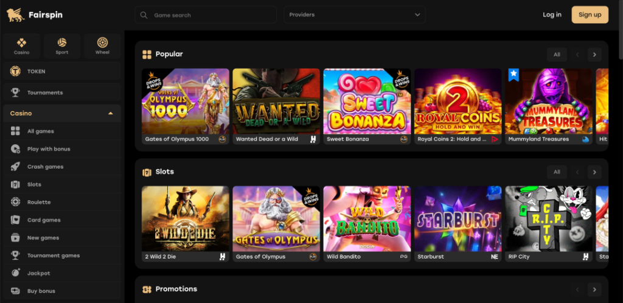The width and height of the screenshot is (623, 303).
Task: Open the Wheel tab
Action: click(102, 46)
